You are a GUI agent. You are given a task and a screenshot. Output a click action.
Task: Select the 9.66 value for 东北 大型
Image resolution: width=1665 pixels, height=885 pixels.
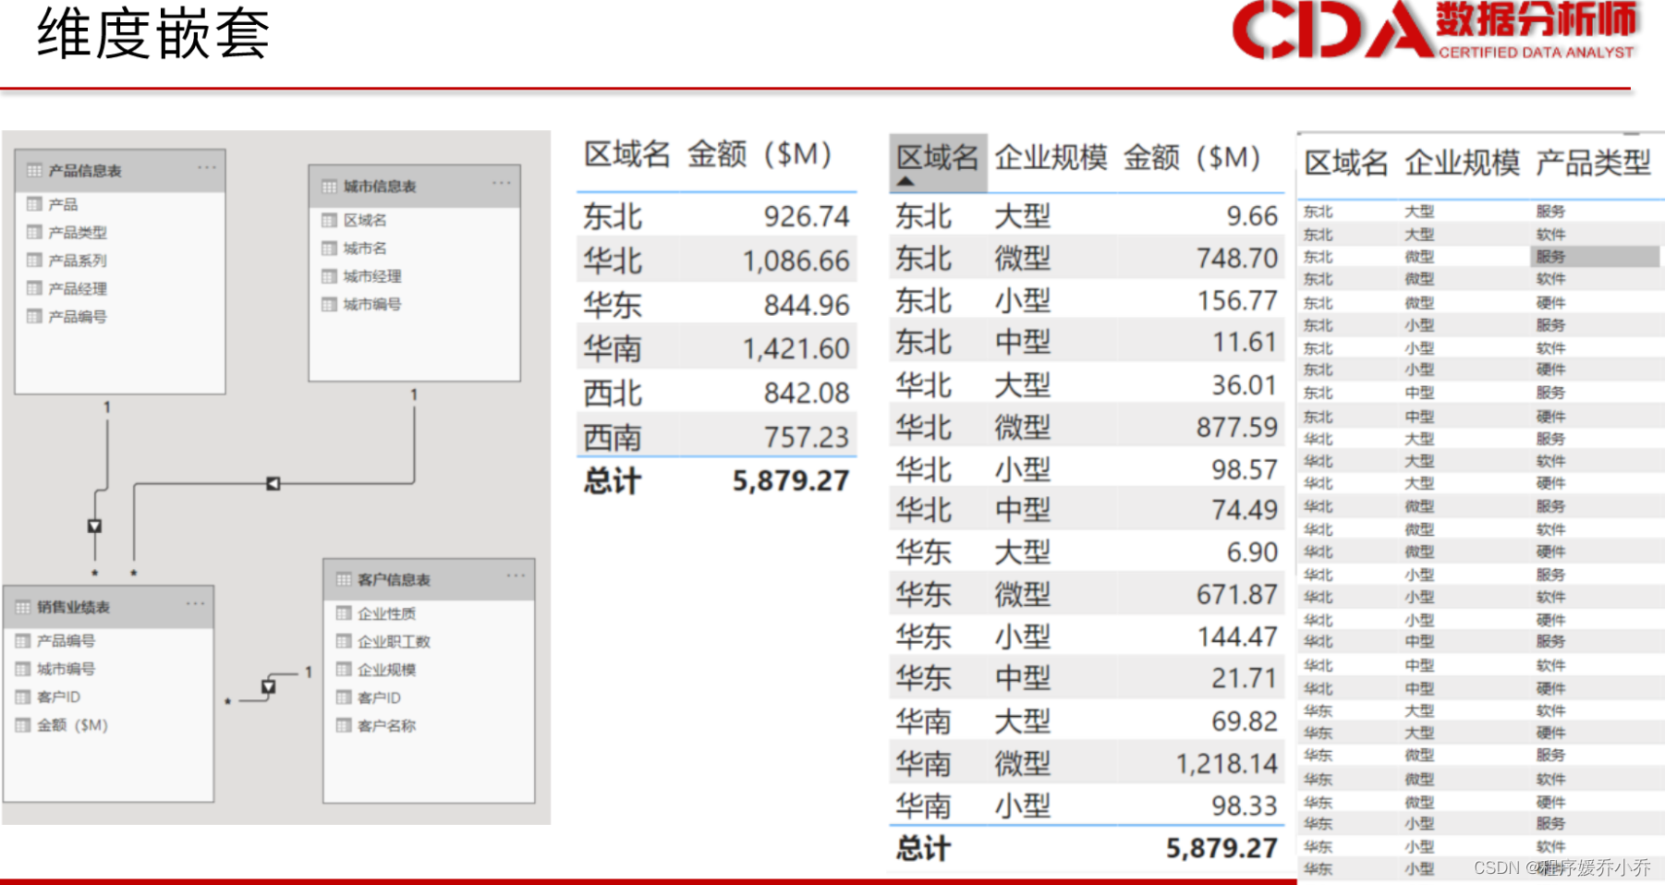[x=1252, y=216]
